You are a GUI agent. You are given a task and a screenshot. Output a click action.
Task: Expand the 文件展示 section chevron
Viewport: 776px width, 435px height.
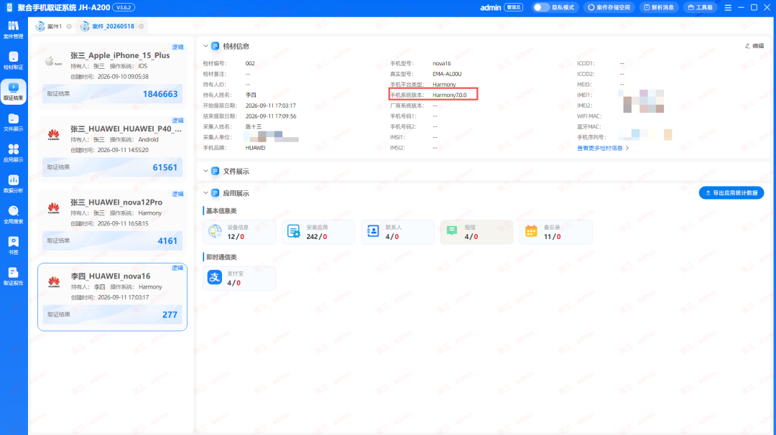tap(206, 171)
